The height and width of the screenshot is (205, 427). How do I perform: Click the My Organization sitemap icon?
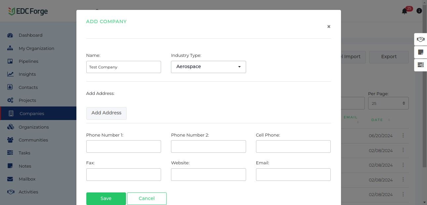pos(10,48)
